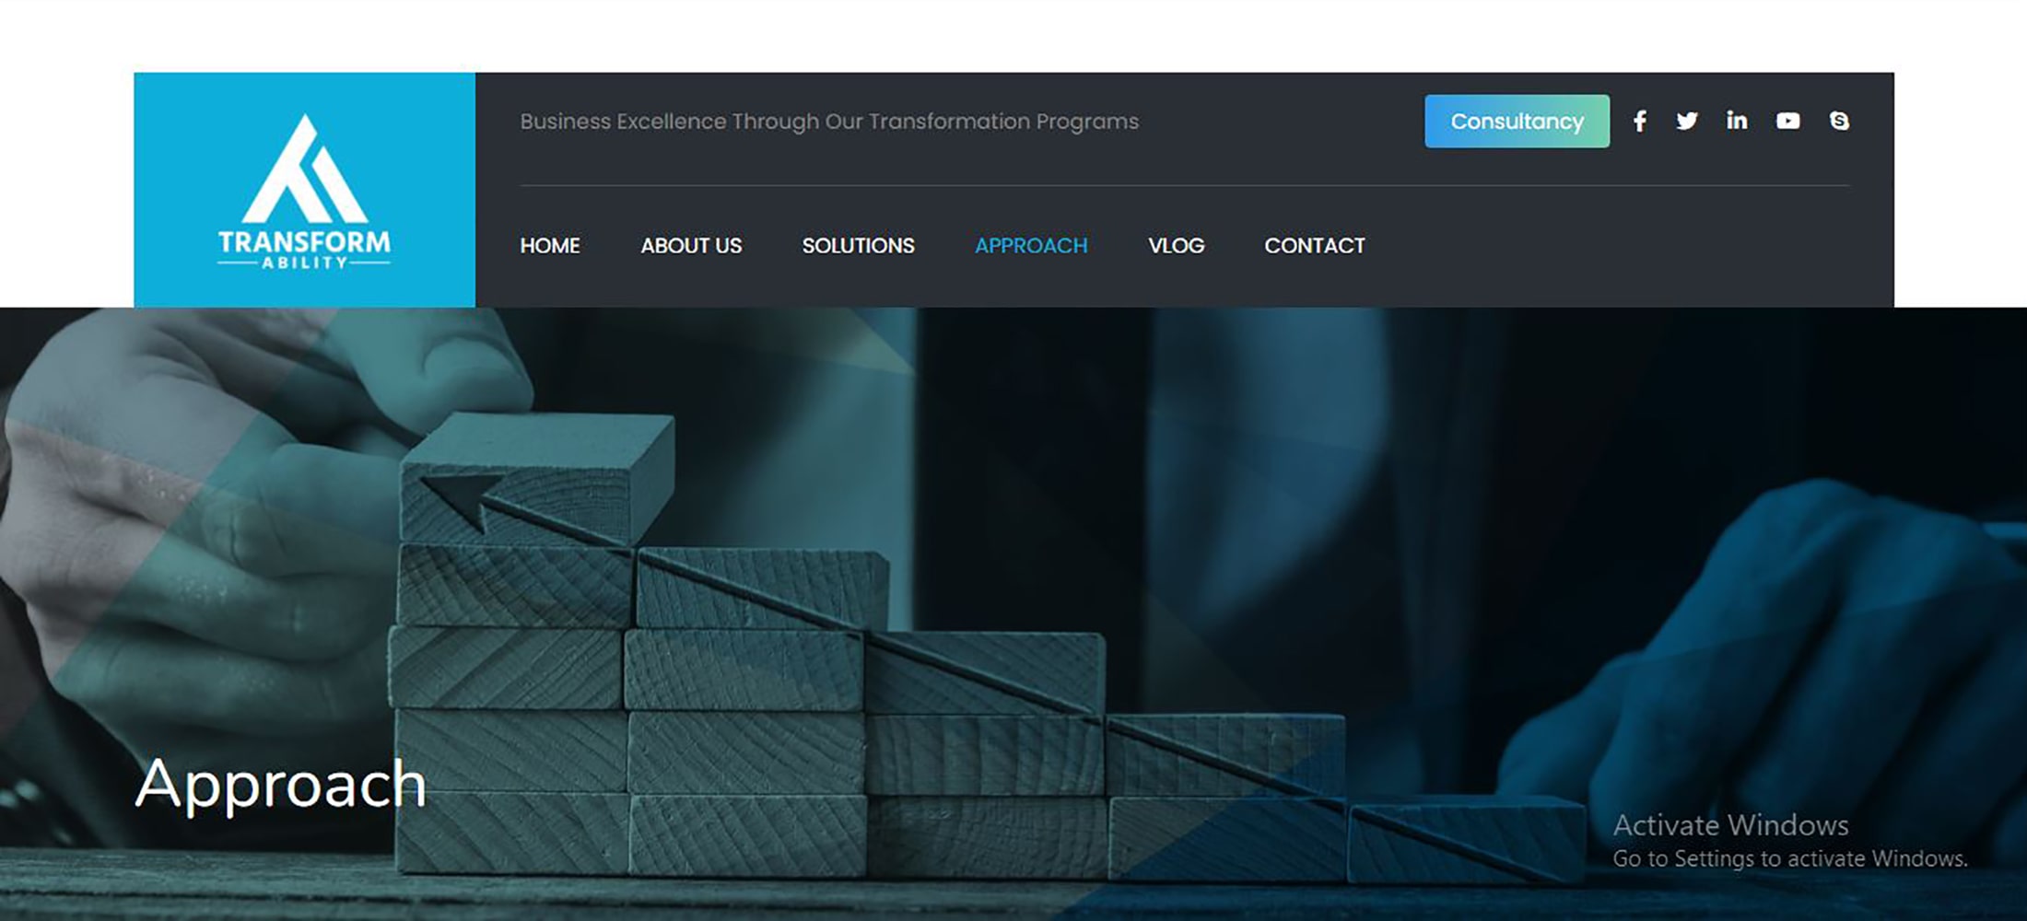Open the YouTube channel icon

pos(1787,122)
